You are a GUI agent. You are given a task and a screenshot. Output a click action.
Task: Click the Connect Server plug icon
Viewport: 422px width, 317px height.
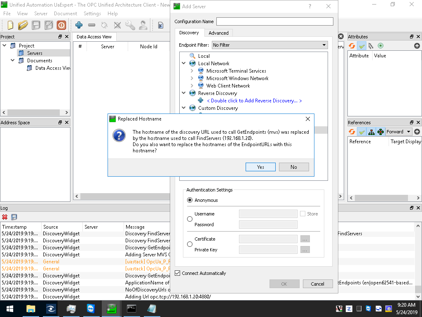[x=104, y=25]
